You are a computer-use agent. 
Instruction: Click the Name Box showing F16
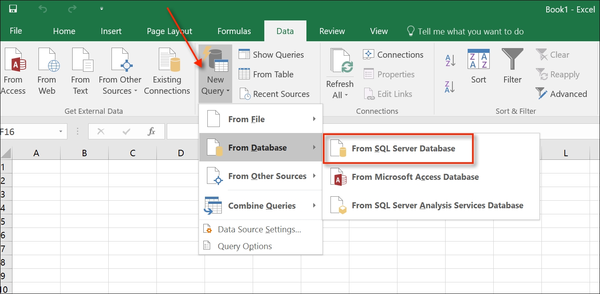[x=27, y=131]
